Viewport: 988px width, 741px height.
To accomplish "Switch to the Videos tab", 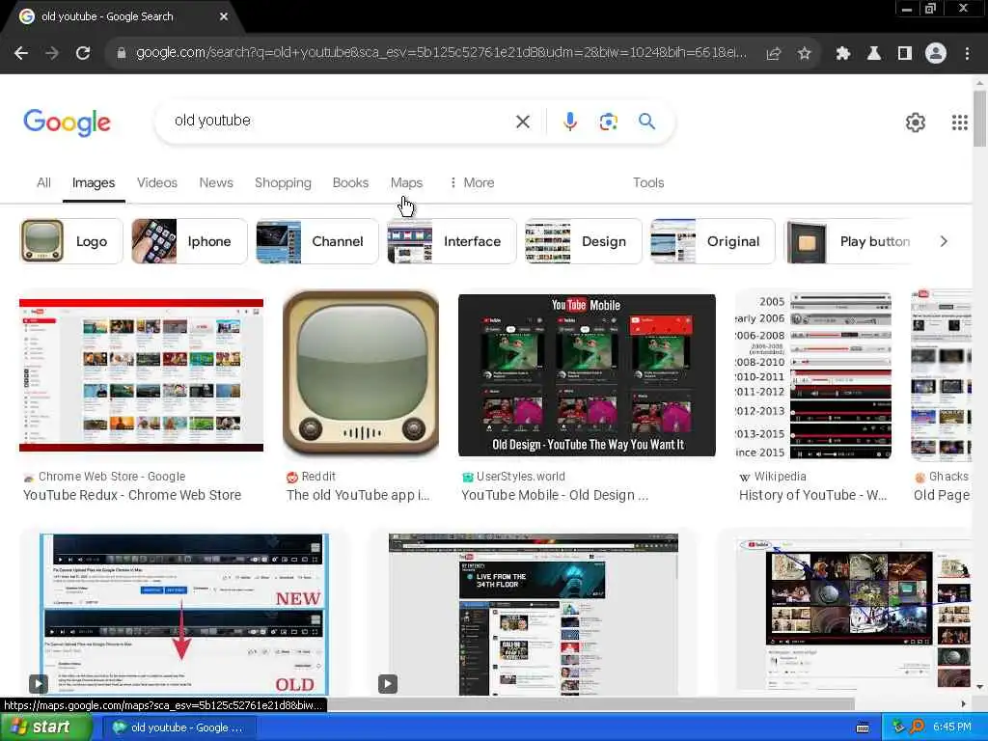I will point(157,182).
